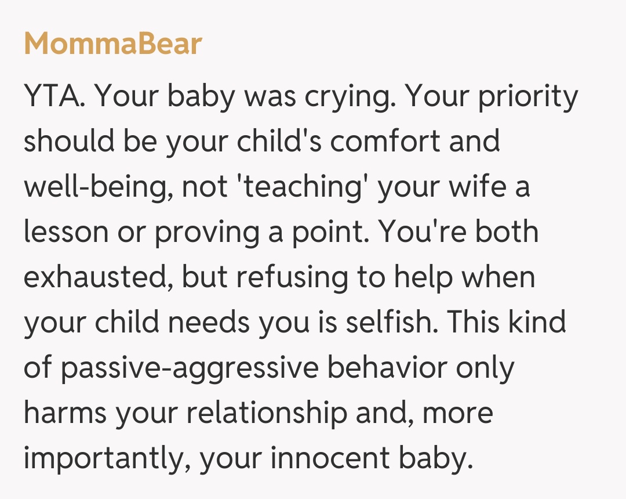Click the quoted word 'teaching'

[309, 187]
